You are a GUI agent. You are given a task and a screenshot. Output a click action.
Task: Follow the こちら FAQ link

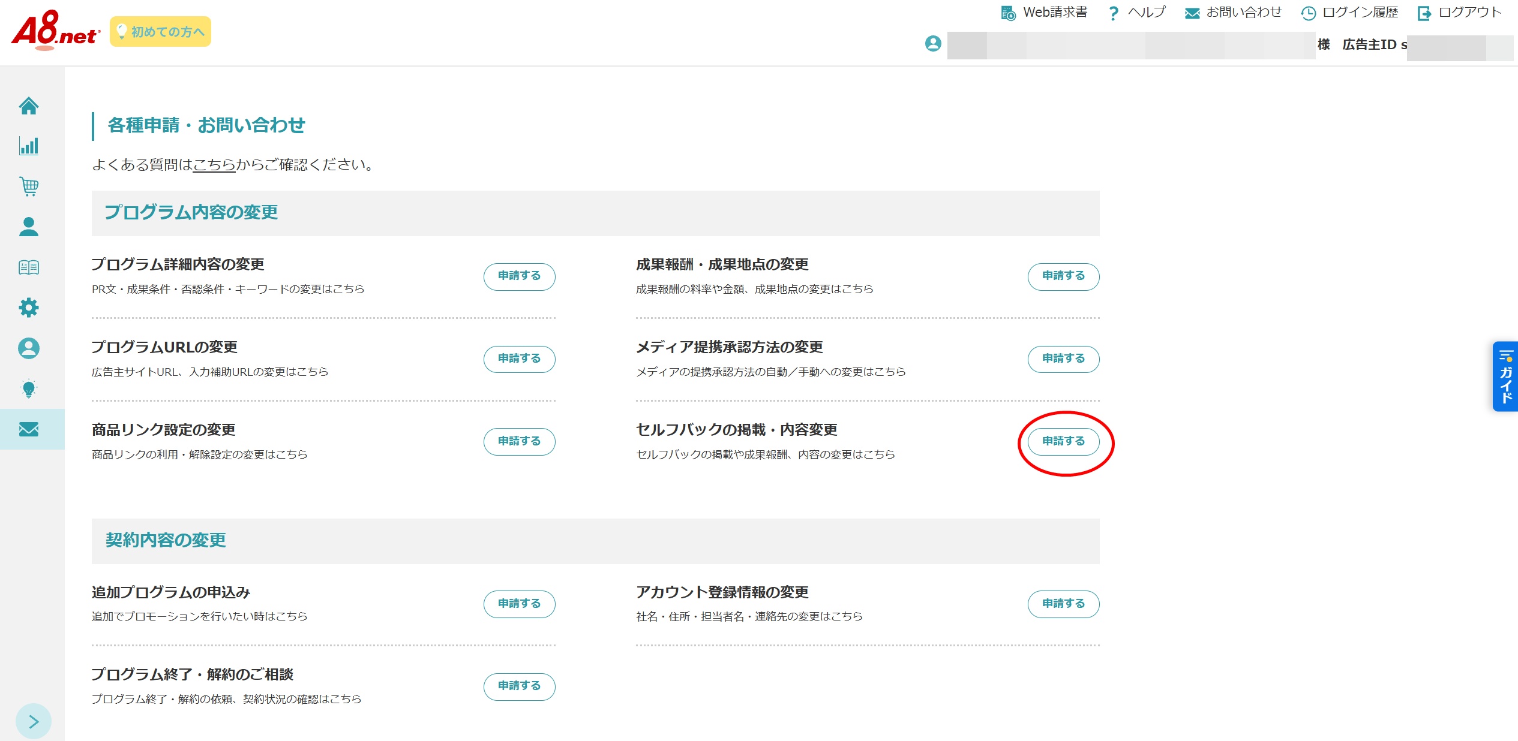pos(214,164)
